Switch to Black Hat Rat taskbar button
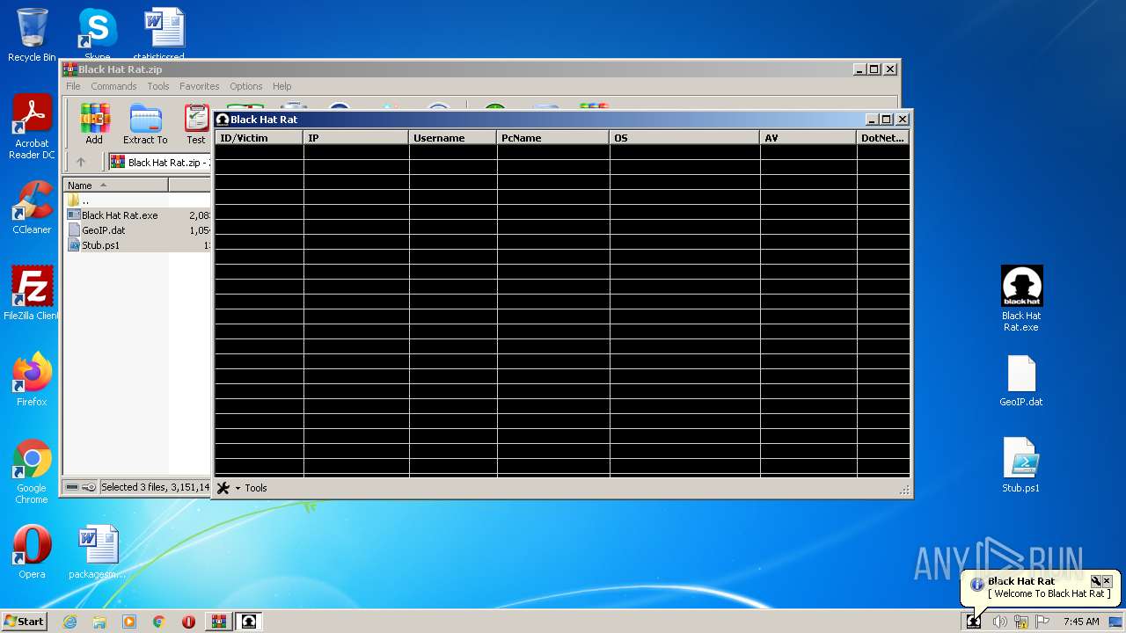Screen dimensions: 1126x633 [x=249, y=622]
